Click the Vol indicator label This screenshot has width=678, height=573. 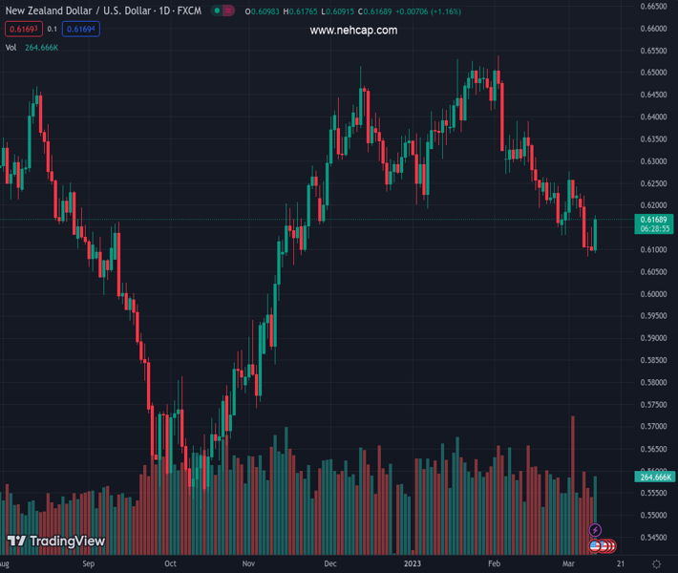click(x=11, y=47)
